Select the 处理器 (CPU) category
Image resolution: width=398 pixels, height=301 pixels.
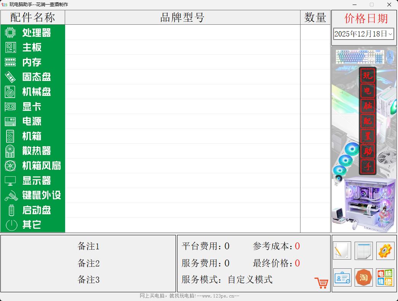[32, 33]
